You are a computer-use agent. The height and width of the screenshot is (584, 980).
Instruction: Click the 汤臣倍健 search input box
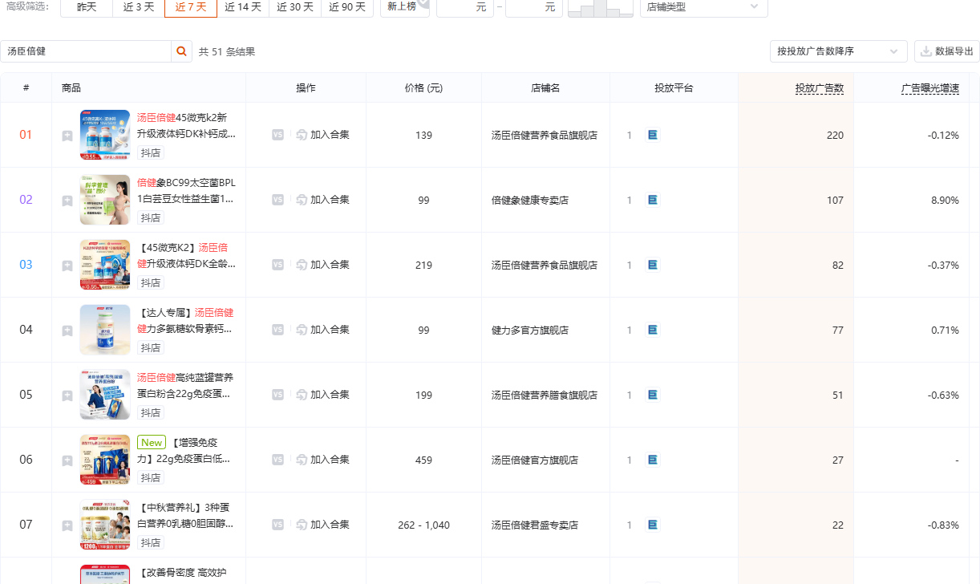86,51
